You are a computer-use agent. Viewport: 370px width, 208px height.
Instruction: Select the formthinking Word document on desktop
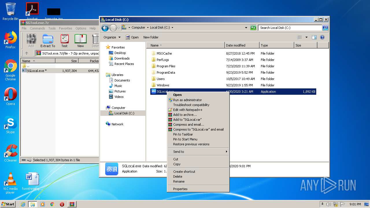tap(32, 181)
